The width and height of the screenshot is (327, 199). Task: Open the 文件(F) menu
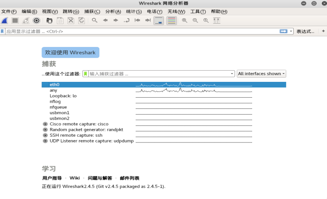tap(9, 12)
